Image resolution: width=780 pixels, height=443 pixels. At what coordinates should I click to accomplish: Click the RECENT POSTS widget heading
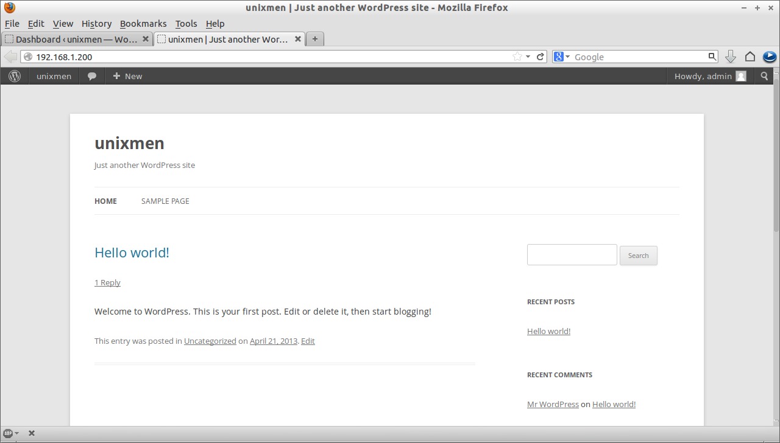tap(551, 302)
